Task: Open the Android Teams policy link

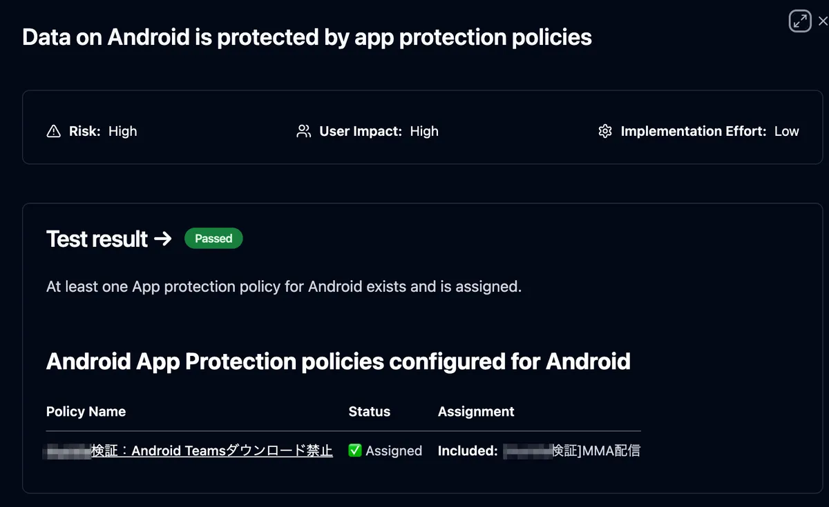Action: click(211, 450)
